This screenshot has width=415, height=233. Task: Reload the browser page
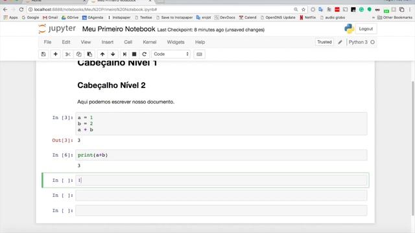[21, 10]
